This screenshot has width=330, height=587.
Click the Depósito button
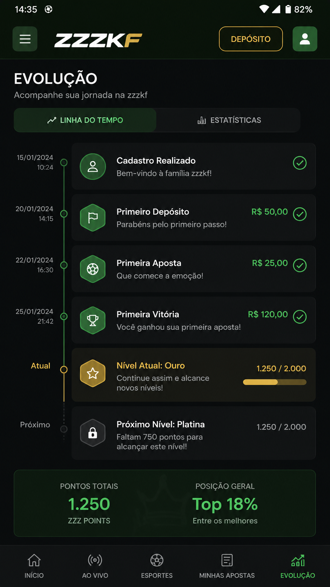point(251,39)
